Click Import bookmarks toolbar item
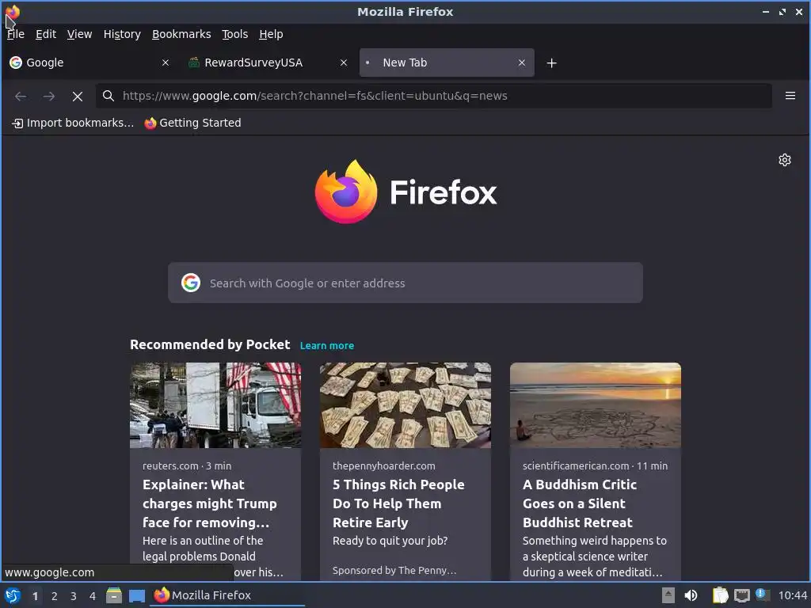 click(x=73, y=123)
